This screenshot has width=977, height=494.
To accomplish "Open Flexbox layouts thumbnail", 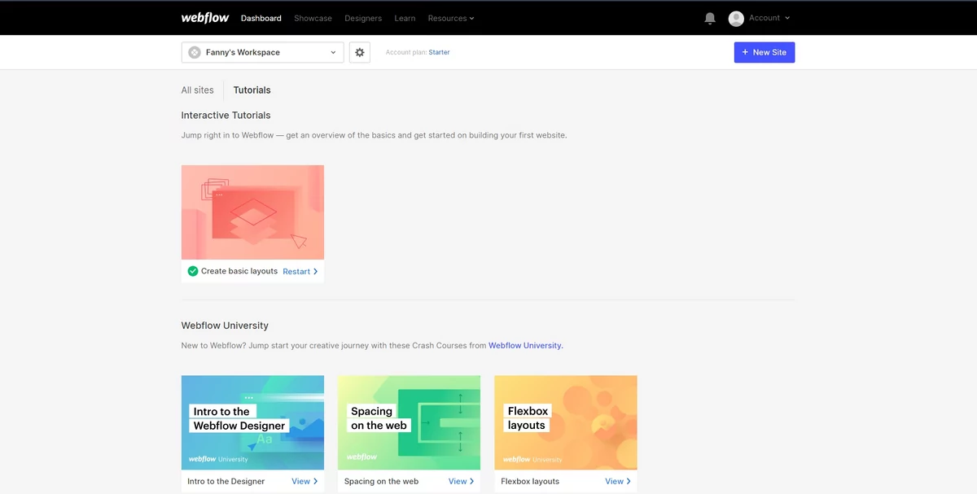I will click(566, 422).
